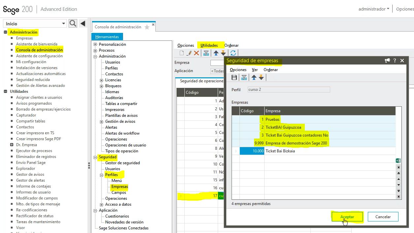
Task: Select the Seguridad de operaciones tab
Action: [202, 81]
